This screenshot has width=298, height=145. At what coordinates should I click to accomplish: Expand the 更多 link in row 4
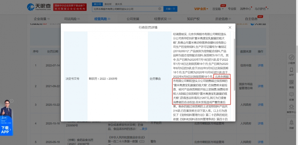[145, 129]
